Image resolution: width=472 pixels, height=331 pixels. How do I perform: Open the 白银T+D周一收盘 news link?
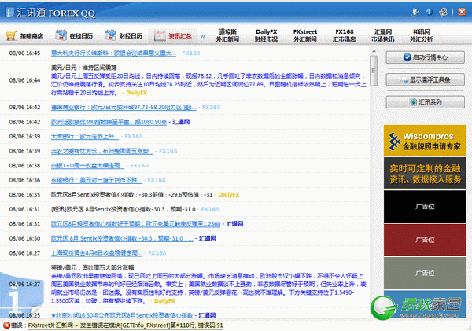tap(87, 165)
